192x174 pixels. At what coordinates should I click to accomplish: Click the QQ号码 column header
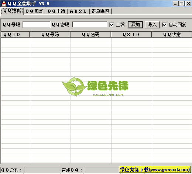click(x=50, y=35)
